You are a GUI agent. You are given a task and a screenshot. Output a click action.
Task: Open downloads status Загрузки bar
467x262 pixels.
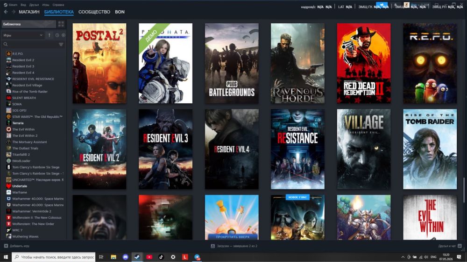(234, 246)
